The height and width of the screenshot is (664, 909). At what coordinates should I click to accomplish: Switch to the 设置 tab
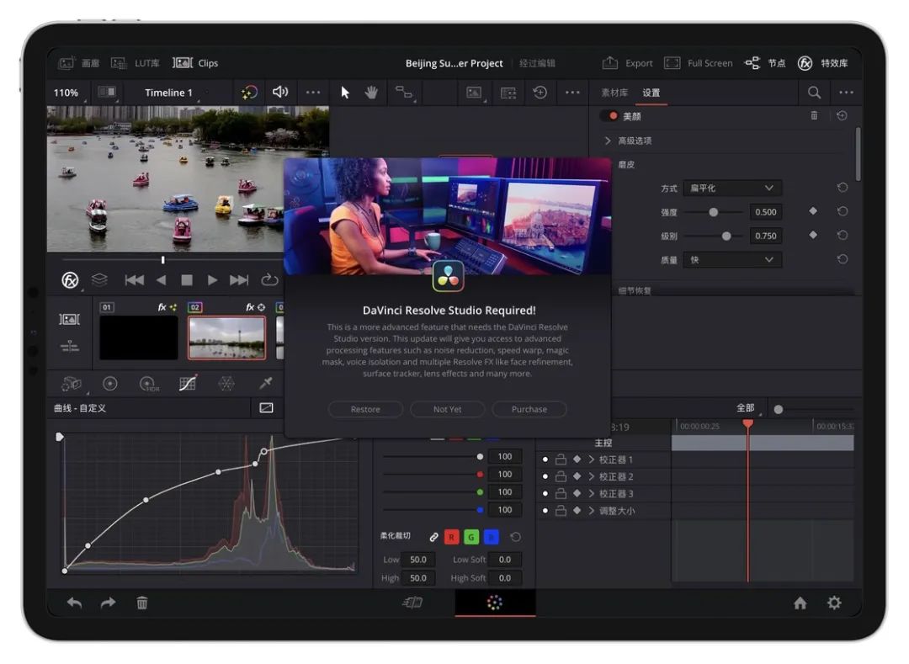651,93
